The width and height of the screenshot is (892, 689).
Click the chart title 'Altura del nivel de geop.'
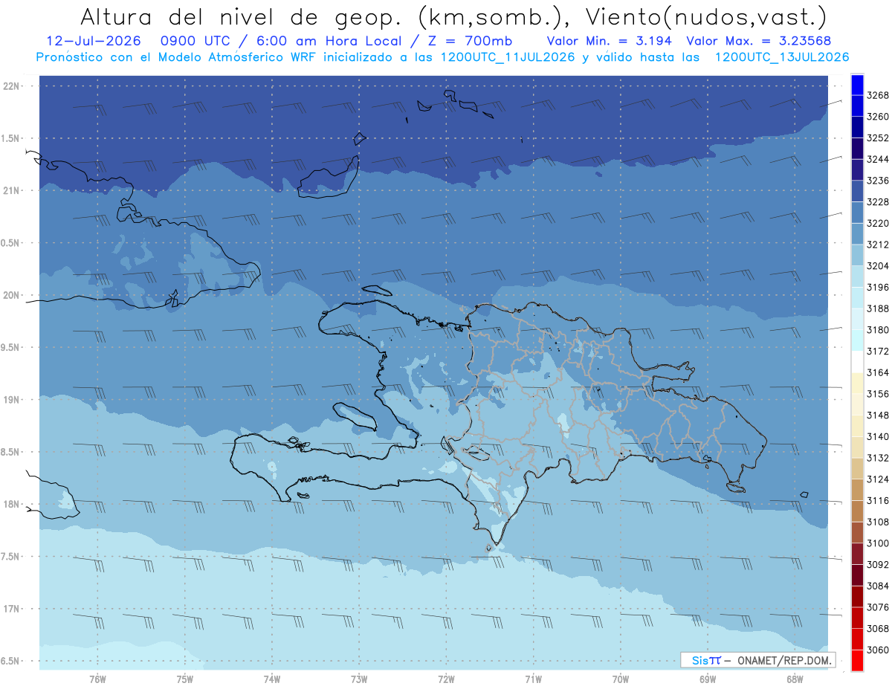point(242,16)
